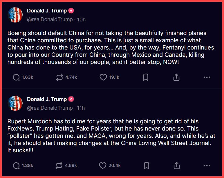224x178 pixels.
Task: Click Donald J. Trump name on top post
Action: coord(47,11)
